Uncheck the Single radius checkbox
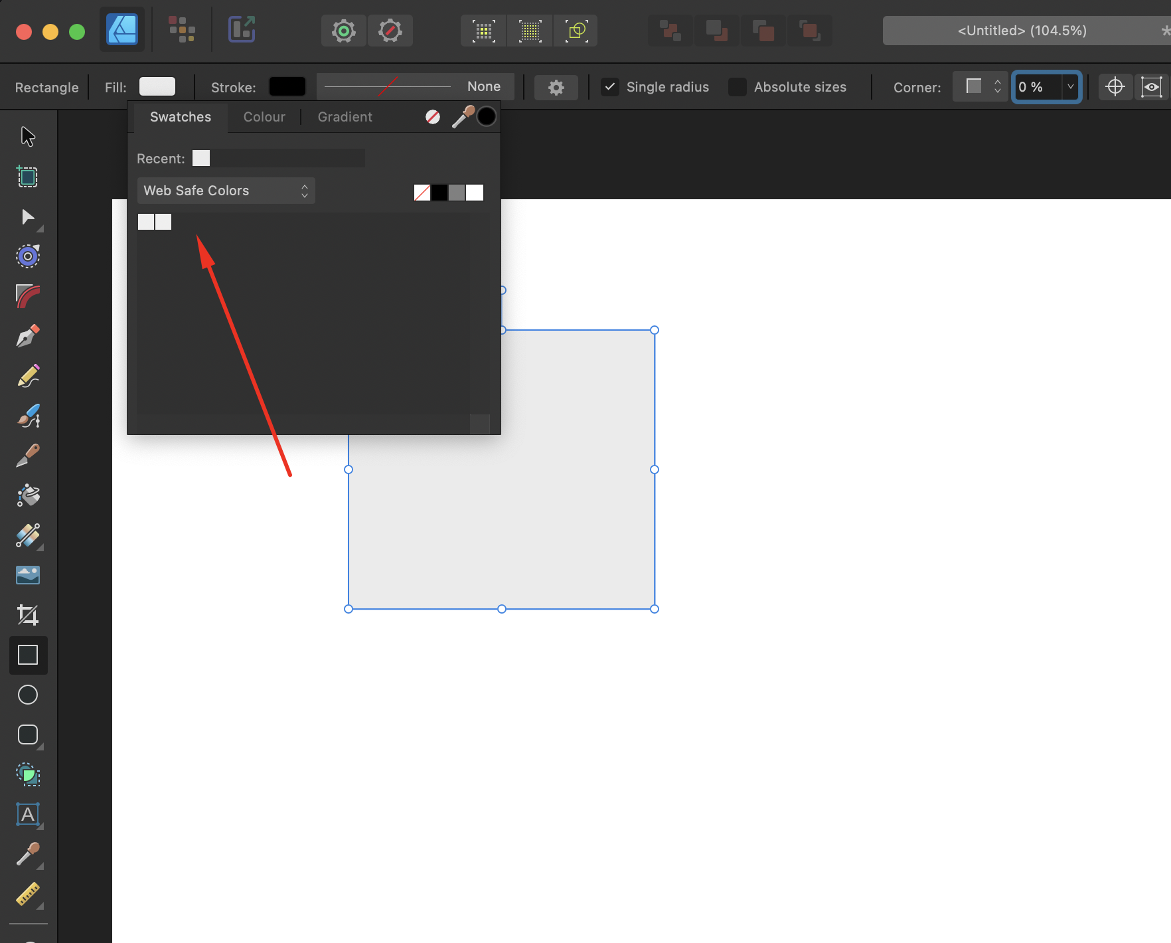The image size is (1171, 943). pyautogui.click(x=610, y=87)
